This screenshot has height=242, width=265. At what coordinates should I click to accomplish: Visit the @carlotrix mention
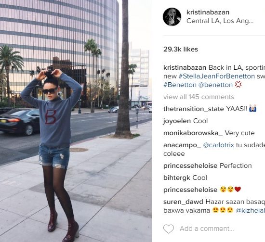pos(218,145)
